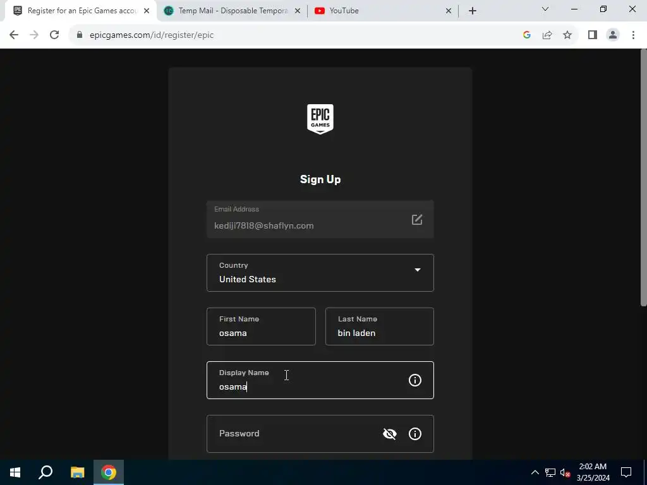Show hidden system tray icons
Screen dimensions: 647x485
(x=535, y=472)
